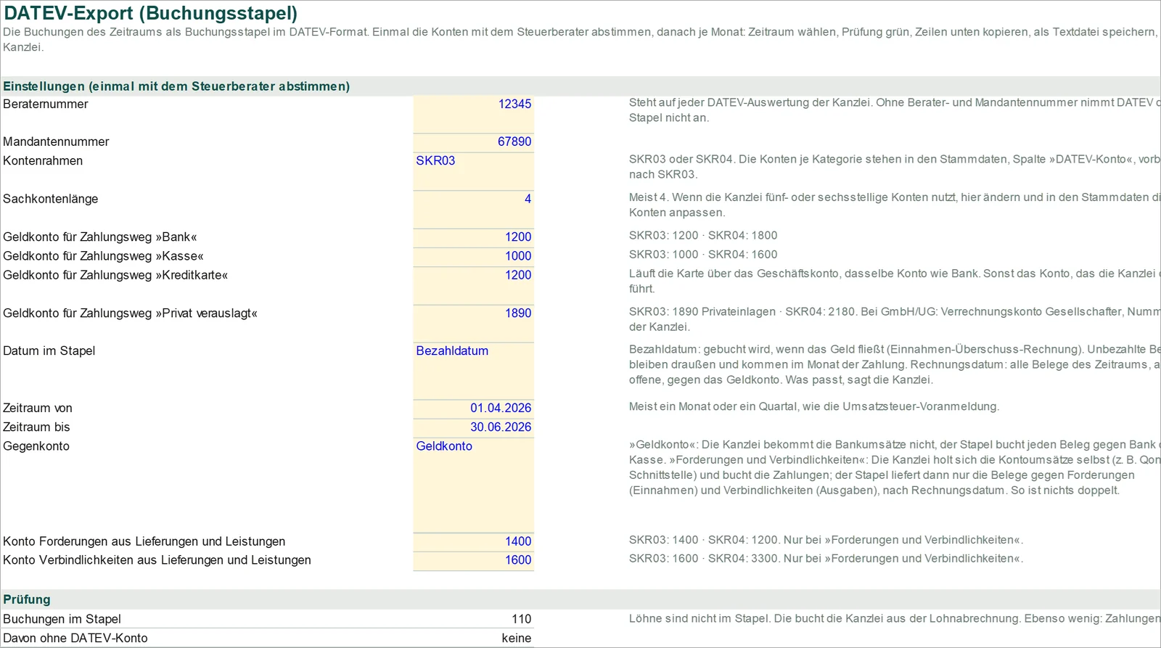Select the Kreditkarte Geldkonto cell
This screenshot has height=648, width=1161.
474,285
